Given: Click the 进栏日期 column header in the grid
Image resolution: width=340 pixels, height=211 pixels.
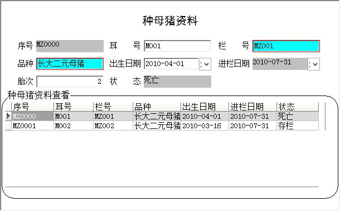Looking at the screenshot, I should pos(252,107).
